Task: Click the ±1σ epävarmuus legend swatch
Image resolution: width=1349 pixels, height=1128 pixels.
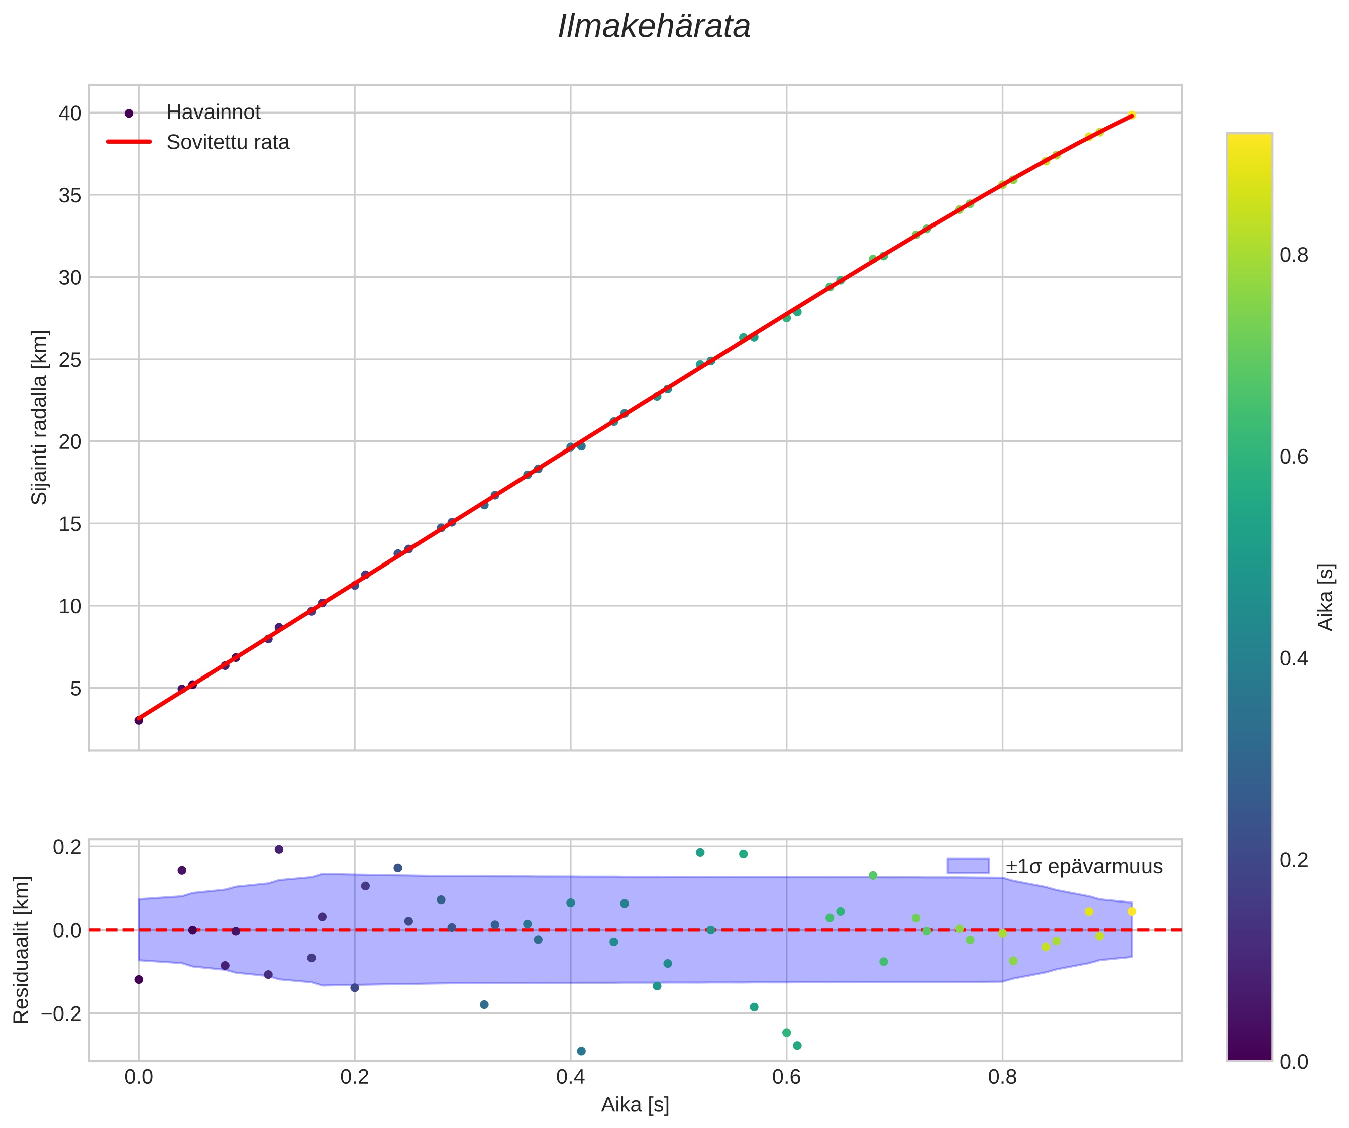Action: click(x=968, y=866)
